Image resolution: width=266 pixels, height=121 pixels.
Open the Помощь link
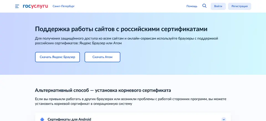pos(192,6)
